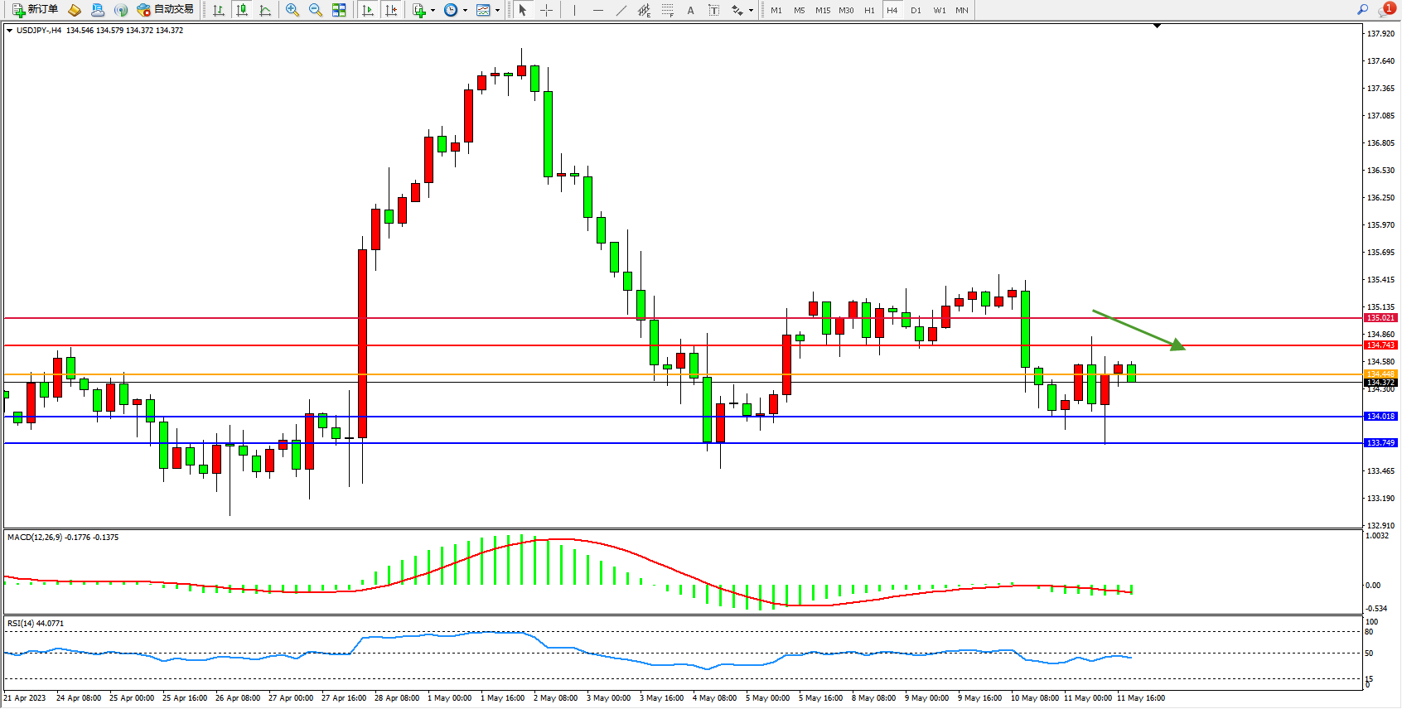Toggle chart auto scroll
This screenshot has height=709, width=1402.
click(369, 10)
